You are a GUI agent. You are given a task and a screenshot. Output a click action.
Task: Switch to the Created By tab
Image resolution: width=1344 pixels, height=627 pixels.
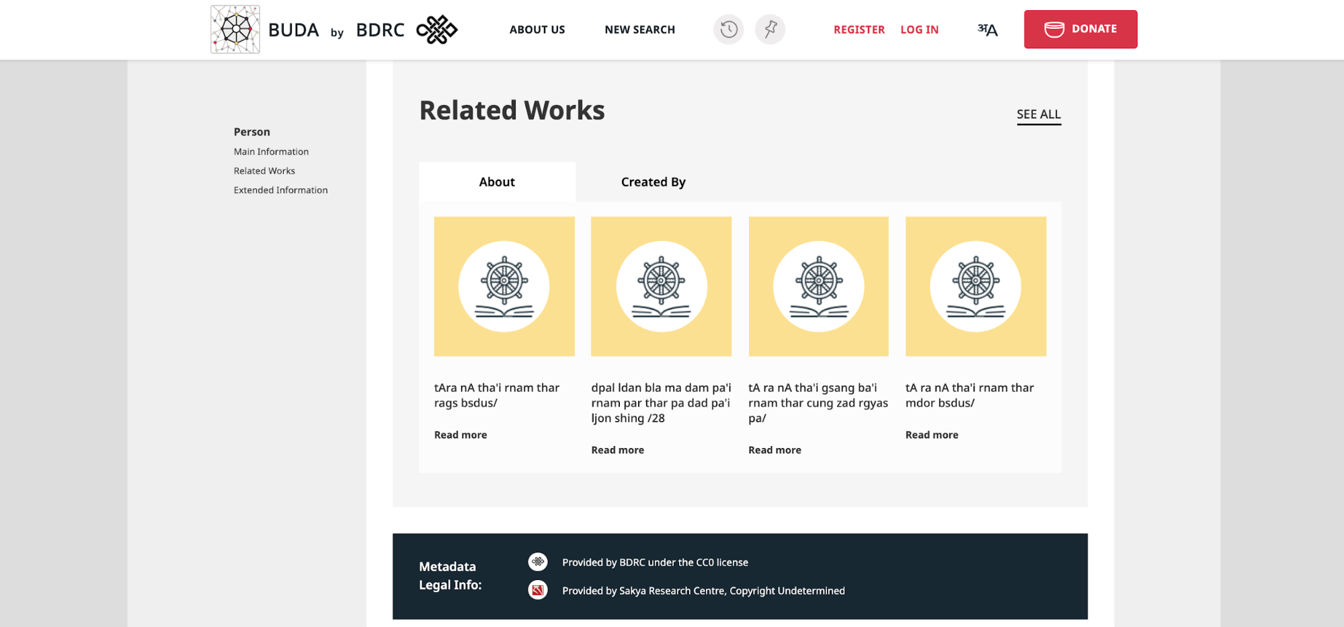[653, 182]
